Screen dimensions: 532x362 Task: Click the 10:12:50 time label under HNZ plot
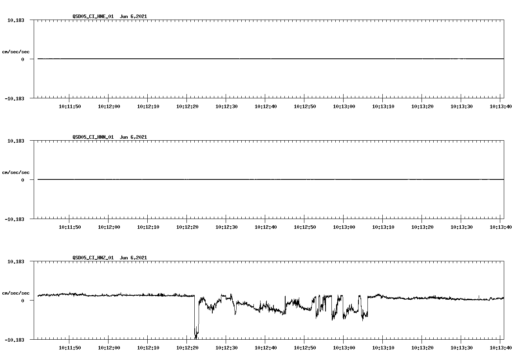point(305,348)
